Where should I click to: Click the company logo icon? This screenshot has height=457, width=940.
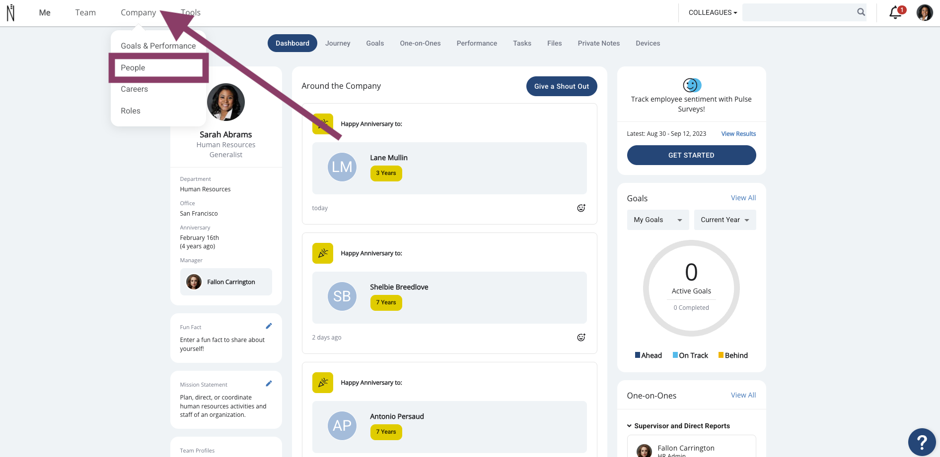click(10, 13)
